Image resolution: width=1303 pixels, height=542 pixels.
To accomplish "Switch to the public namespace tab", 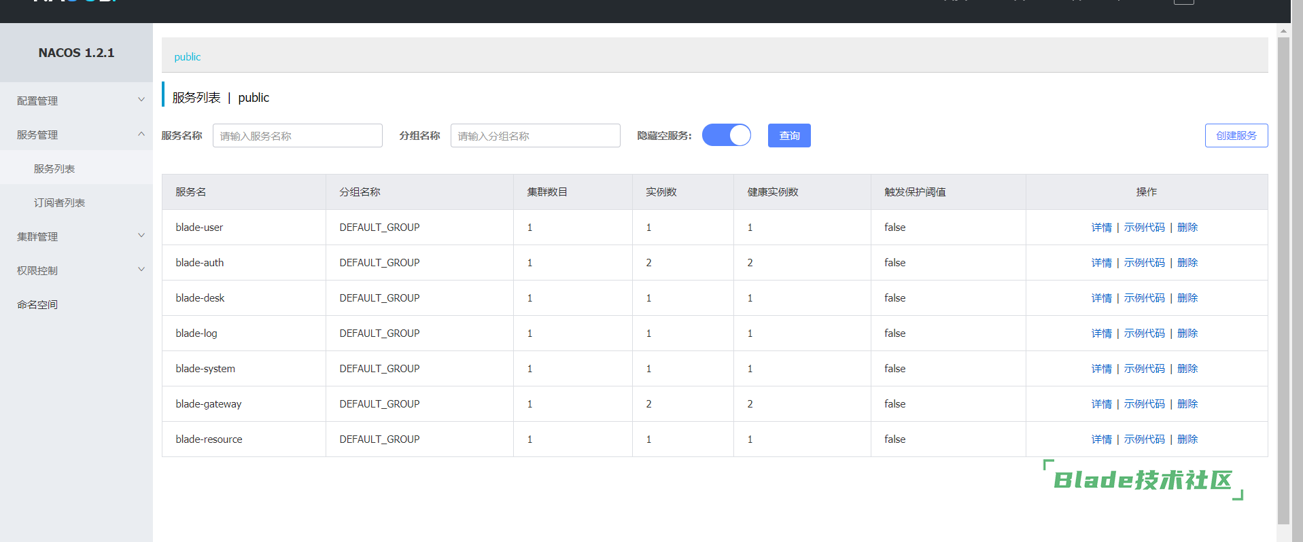I will pyautogui.click(x=188, y=57).
